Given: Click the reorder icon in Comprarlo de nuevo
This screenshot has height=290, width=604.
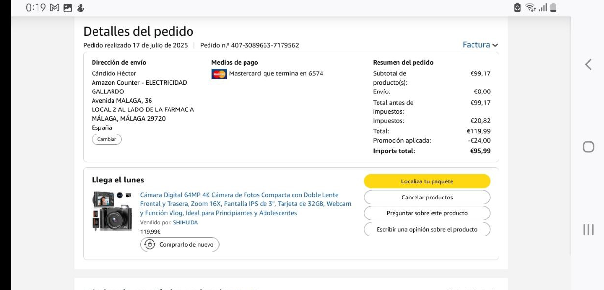Looking at the screenshot, I should pos(150,244).
